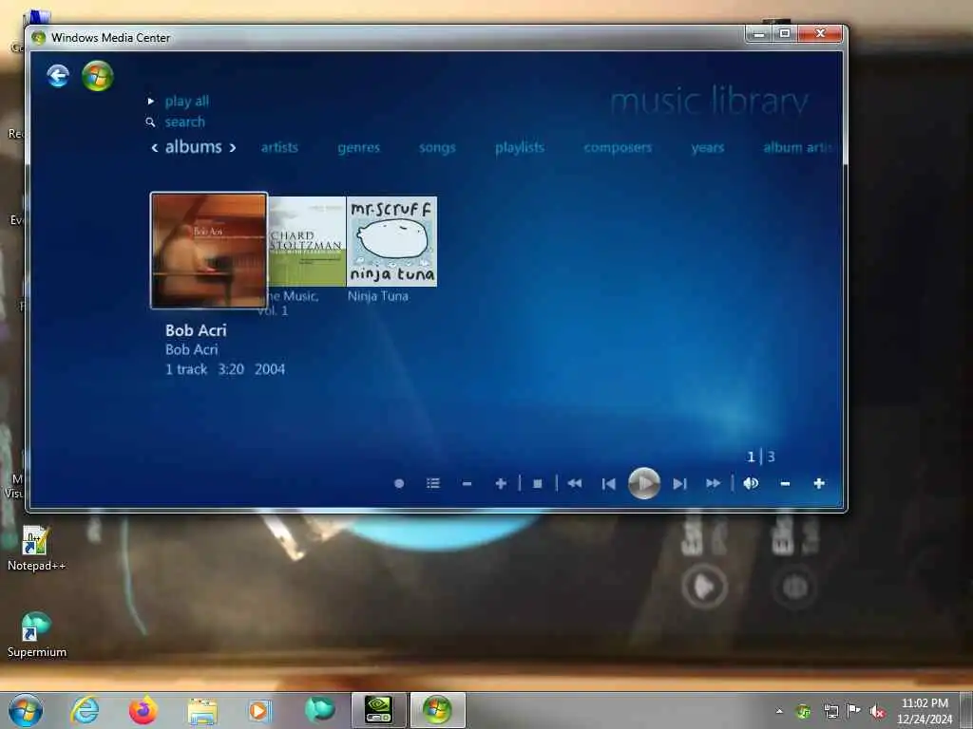
Task: Switch to the album artists view
Action: click(x=800, y=147)
